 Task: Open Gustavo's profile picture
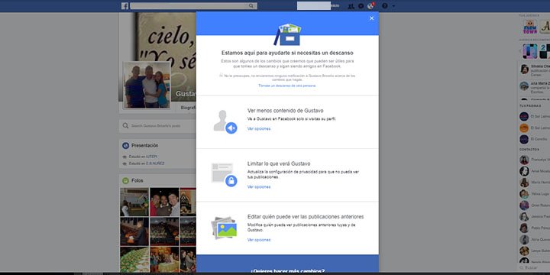pos(147,86)
